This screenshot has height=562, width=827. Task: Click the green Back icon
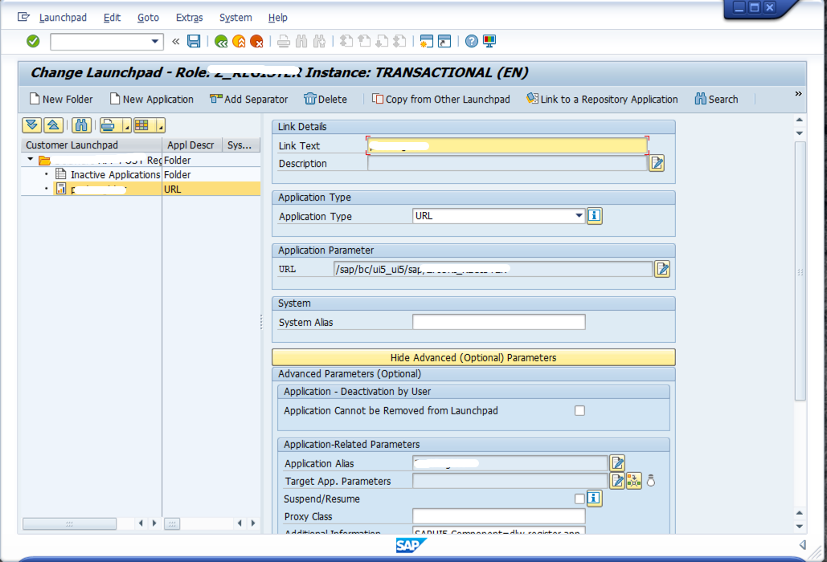[x=221, y=41]
